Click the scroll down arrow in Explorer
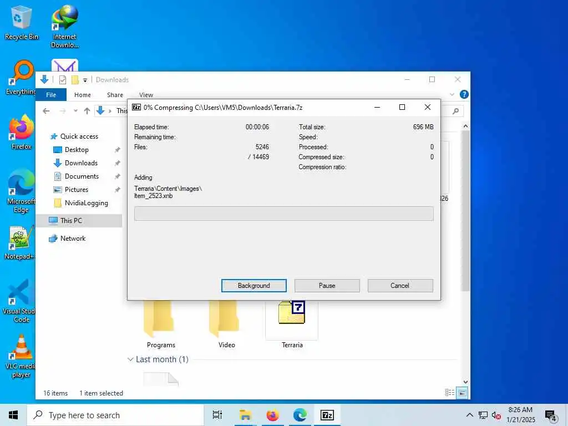This screenshot has height=426, width=568. point(465,382)
